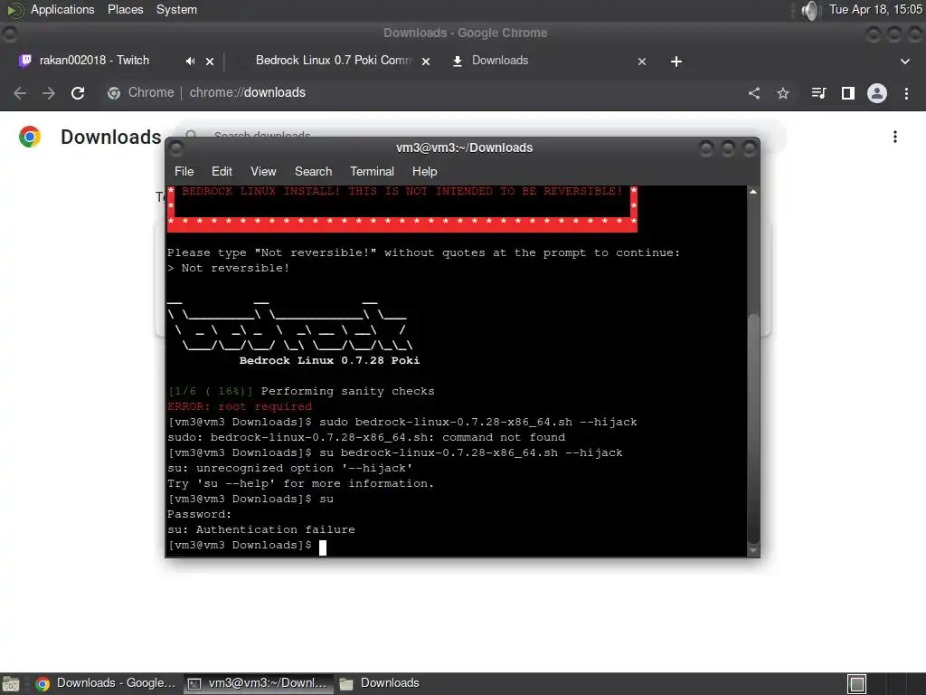This screenshot has height=695, width=926.
Task: Click the volume speaker icon in top panel
Action: 811,10
